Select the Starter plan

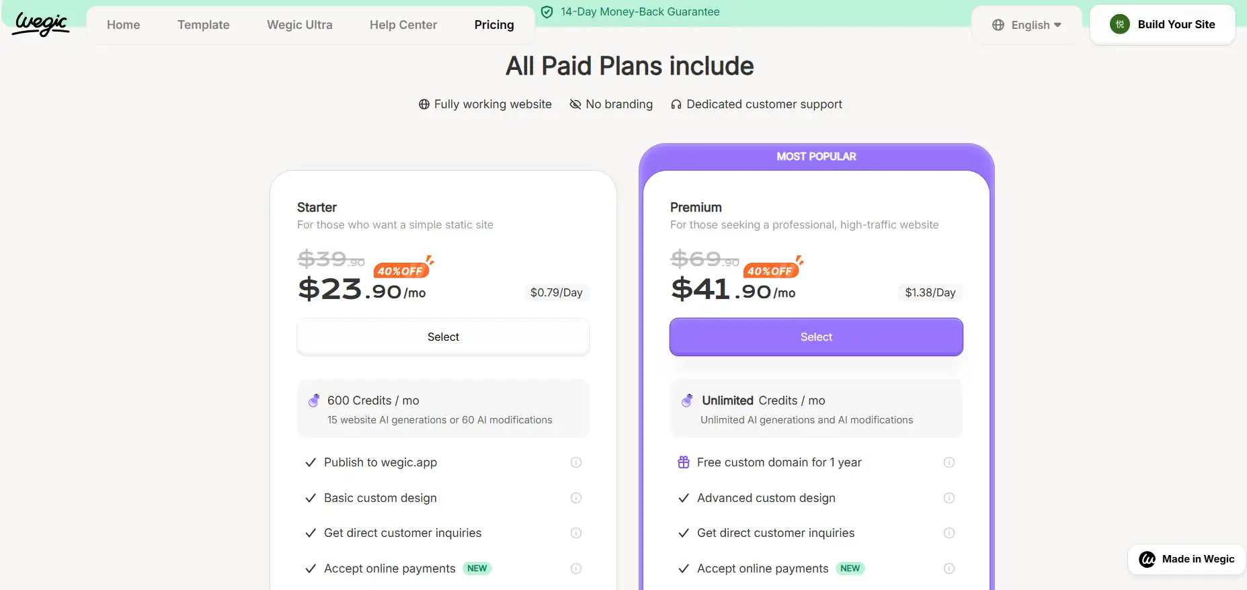pyautogui.click(x=443, y=337)
